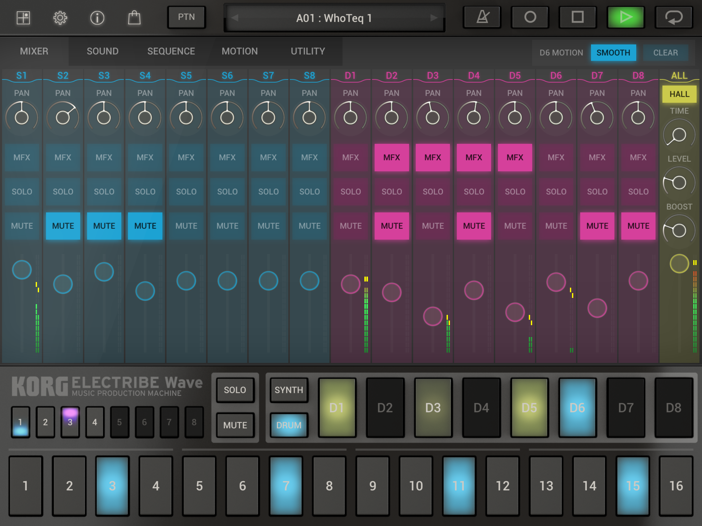Switch to the MIXER tab
The image size is (702, 526).
click(x=34, y=51)
